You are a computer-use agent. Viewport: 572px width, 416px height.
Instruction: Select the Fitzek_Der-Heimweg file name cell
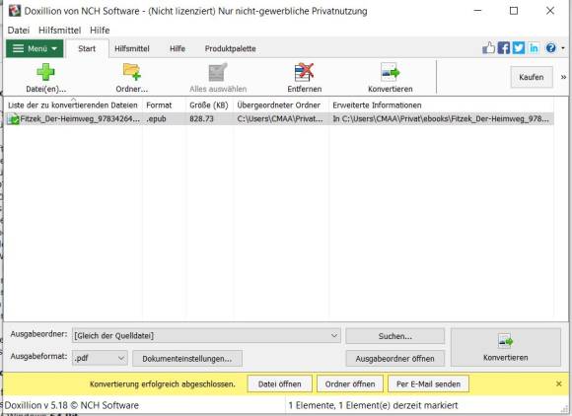coord(80,119)
